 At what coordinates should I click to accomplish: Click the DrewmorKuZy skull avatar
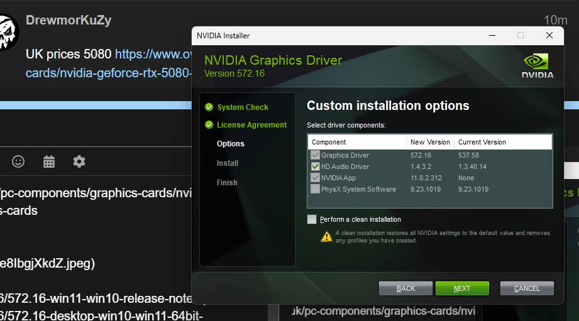(8, 33)
